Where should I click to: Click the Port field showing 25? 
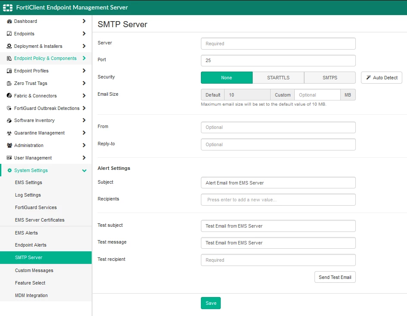(278, 60)
